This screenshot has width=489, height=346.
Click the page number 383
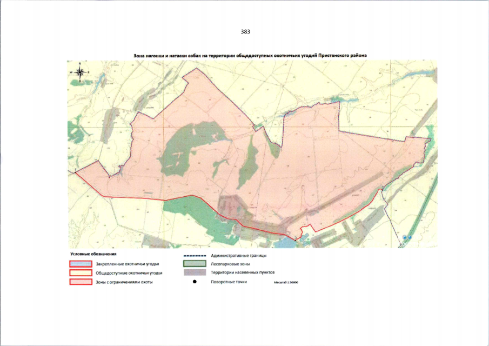tap(245, 32)
